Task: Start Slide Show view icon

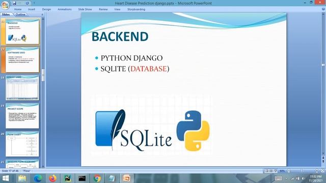Action: pyautogui.click(x=276, y=171)
